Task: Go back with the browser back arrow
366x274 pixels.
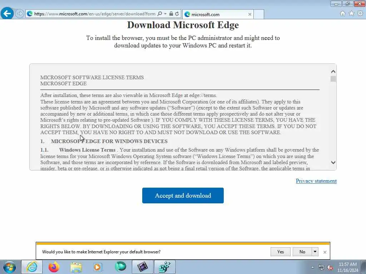Action: click(7, 14)
